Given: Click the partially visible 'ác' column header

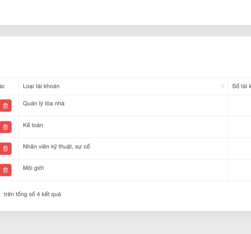Looking at the screenshot, I should point(2,86).
